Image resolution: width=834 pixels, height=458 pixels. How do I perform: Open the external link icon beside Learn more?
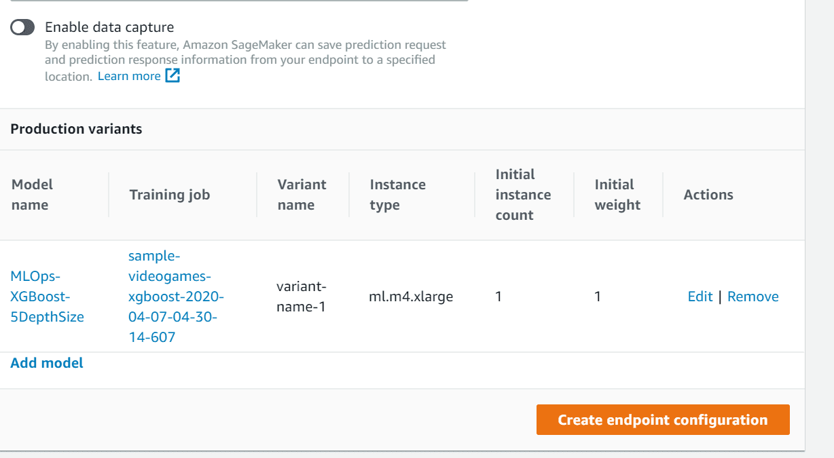tap(173, 75)
